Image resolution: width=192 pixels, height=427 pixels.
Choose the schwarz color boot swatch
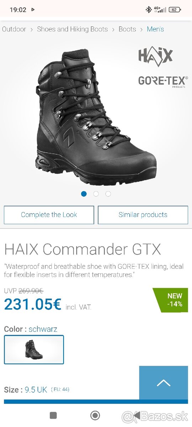click(x=34, y=350)
